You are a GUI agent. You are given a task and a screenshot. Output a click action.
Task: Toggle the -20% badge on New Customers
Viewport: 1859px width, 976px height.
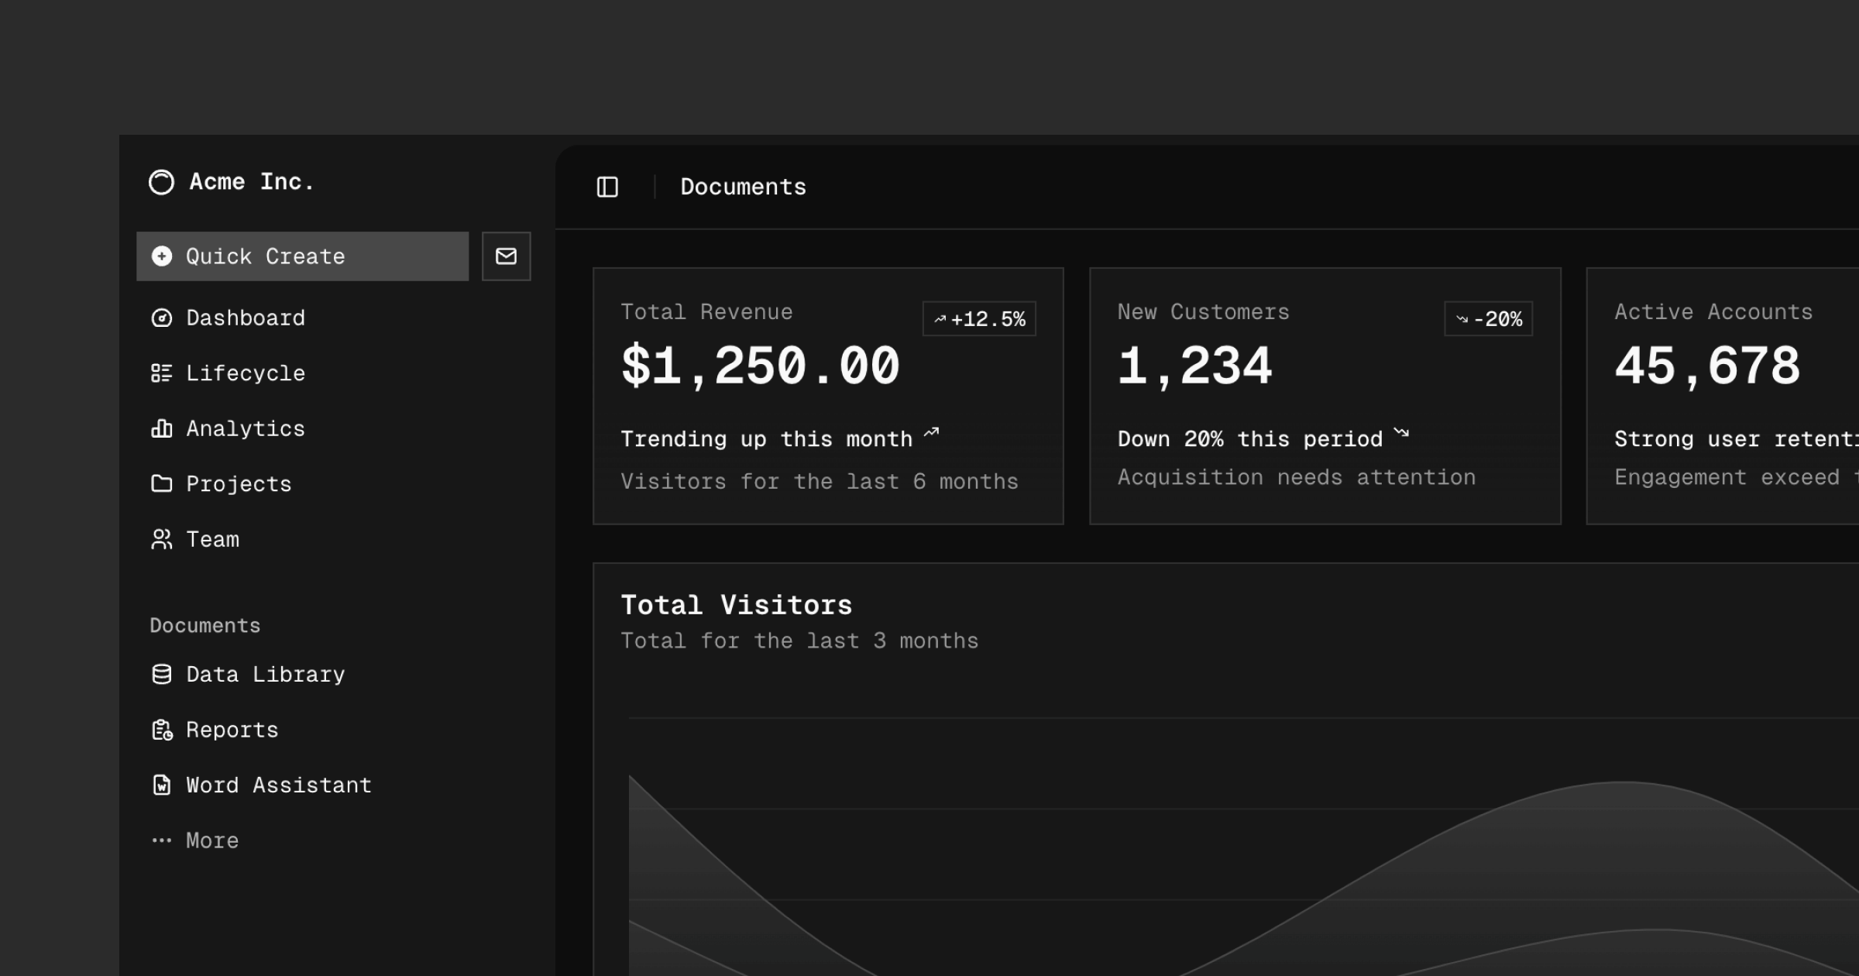click(x=1488, y=318)
